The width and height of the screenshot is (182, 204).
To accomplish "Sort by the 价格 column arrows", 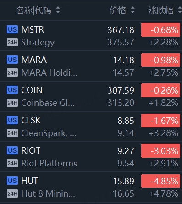I will point(132,10).
